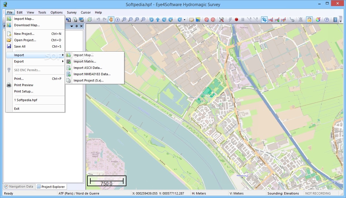Choose Import ASCII Data from submenu
This screenshot has height=198, width=346.
pos(88,68)
